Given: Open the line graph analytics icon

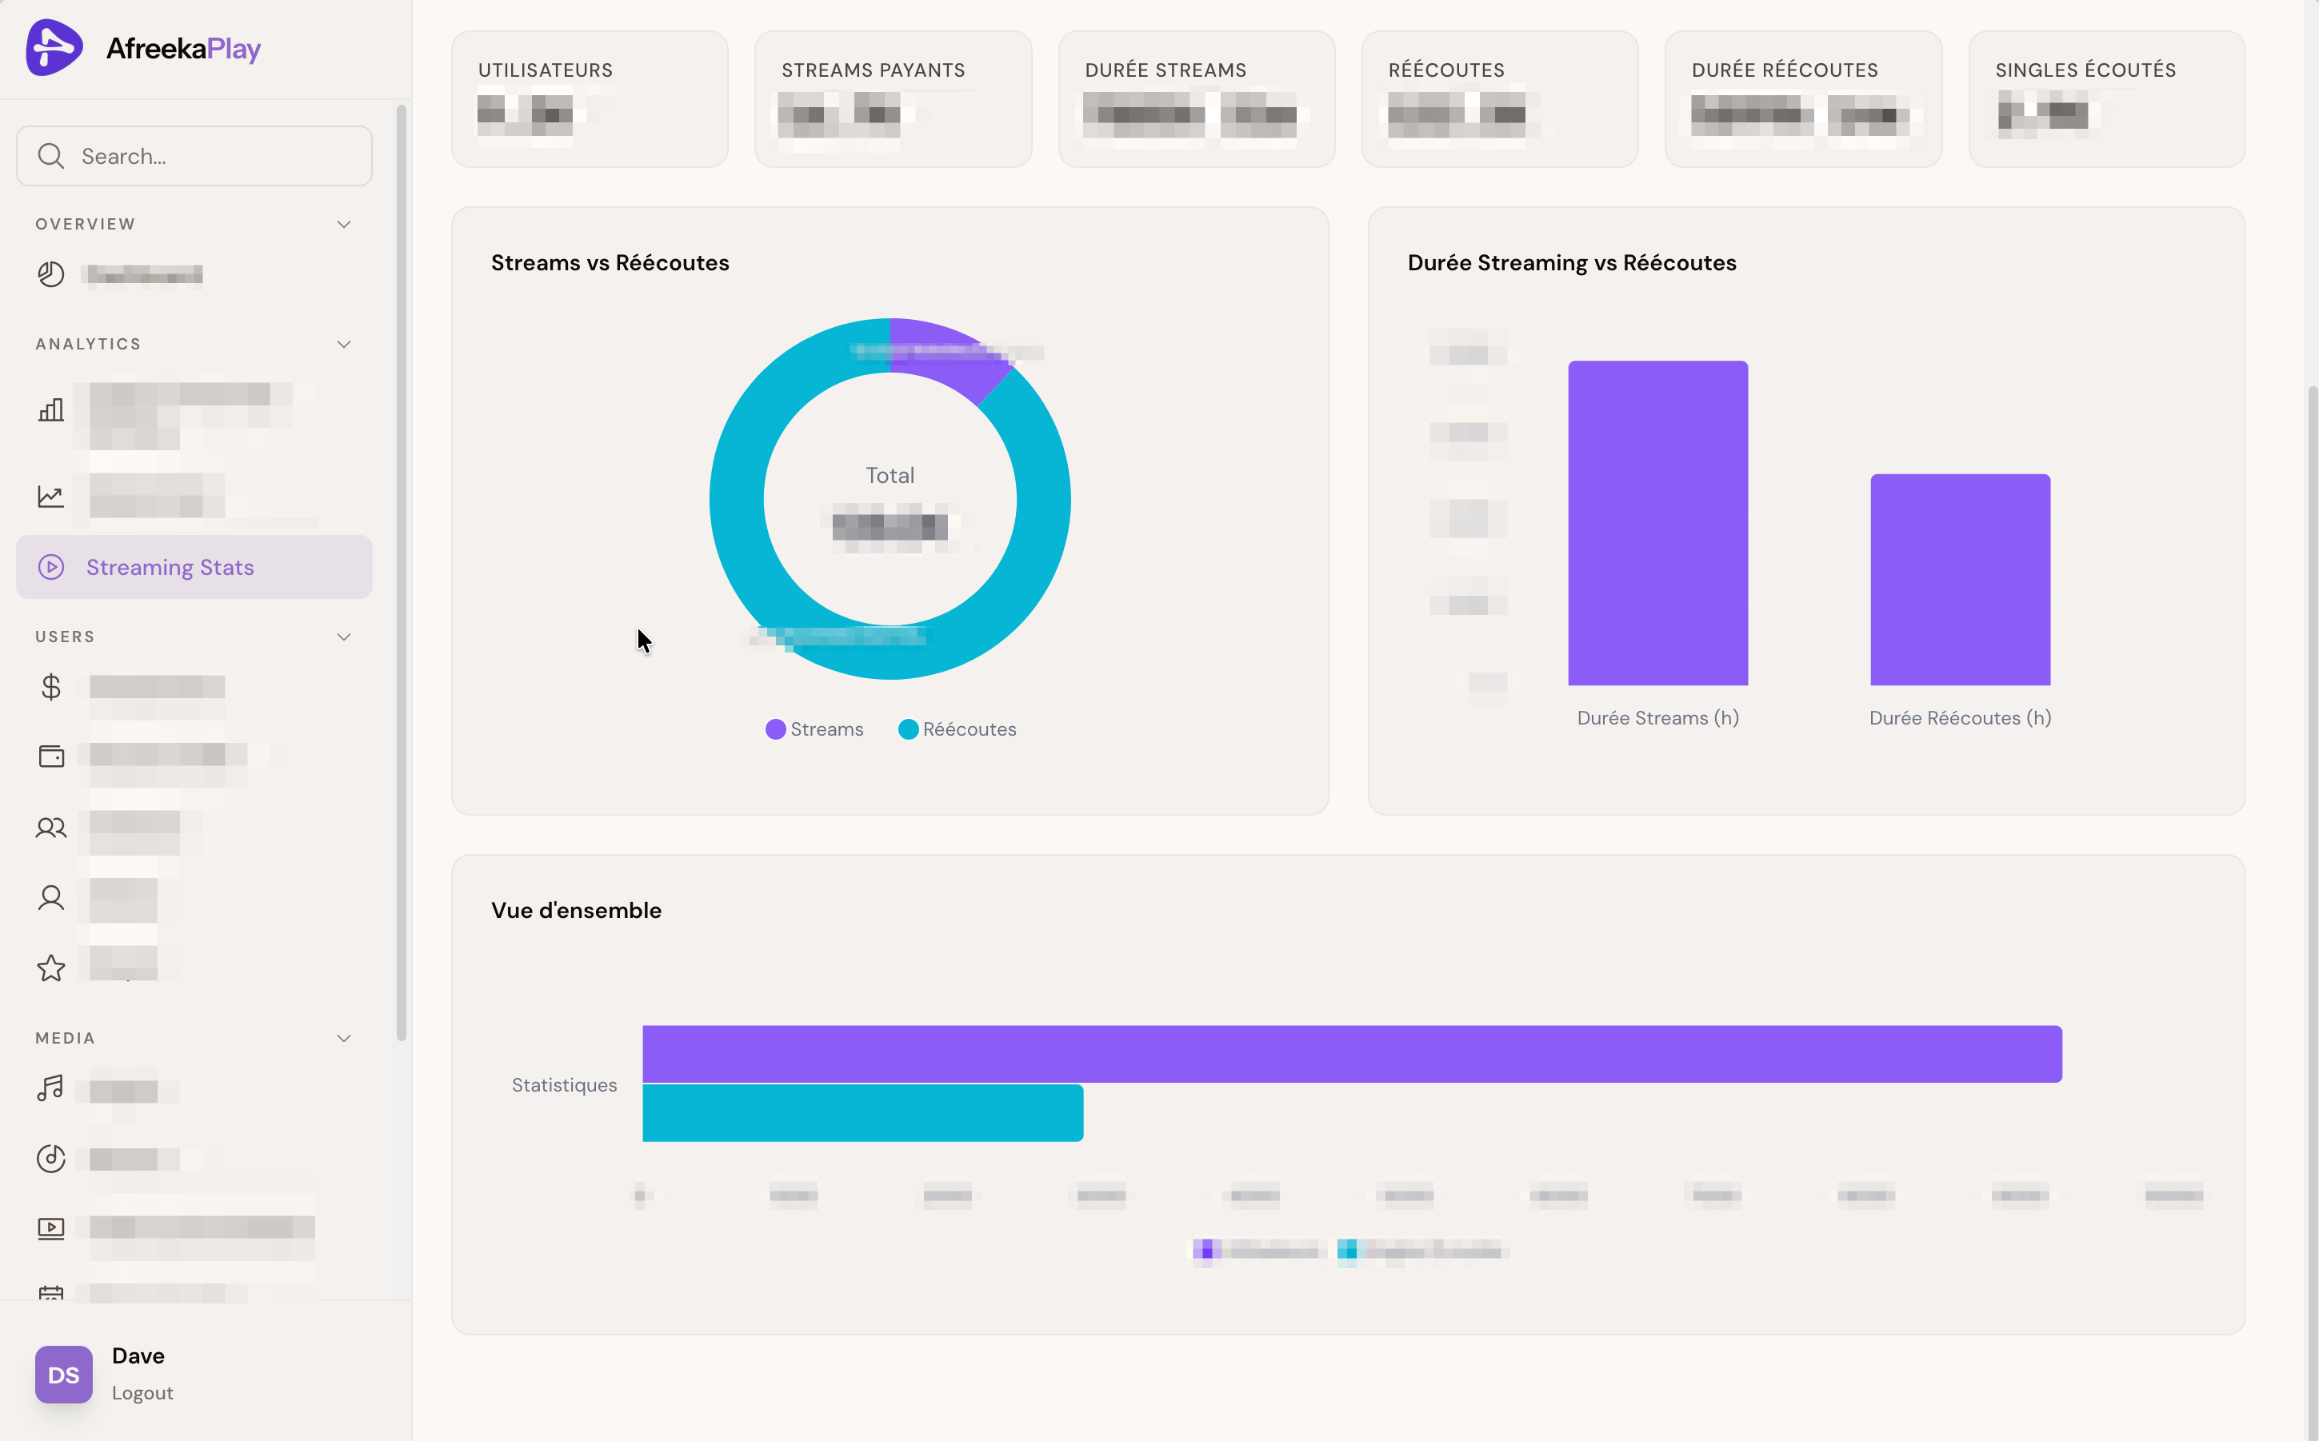Looking at the screenshot, I should click(50, 497).
